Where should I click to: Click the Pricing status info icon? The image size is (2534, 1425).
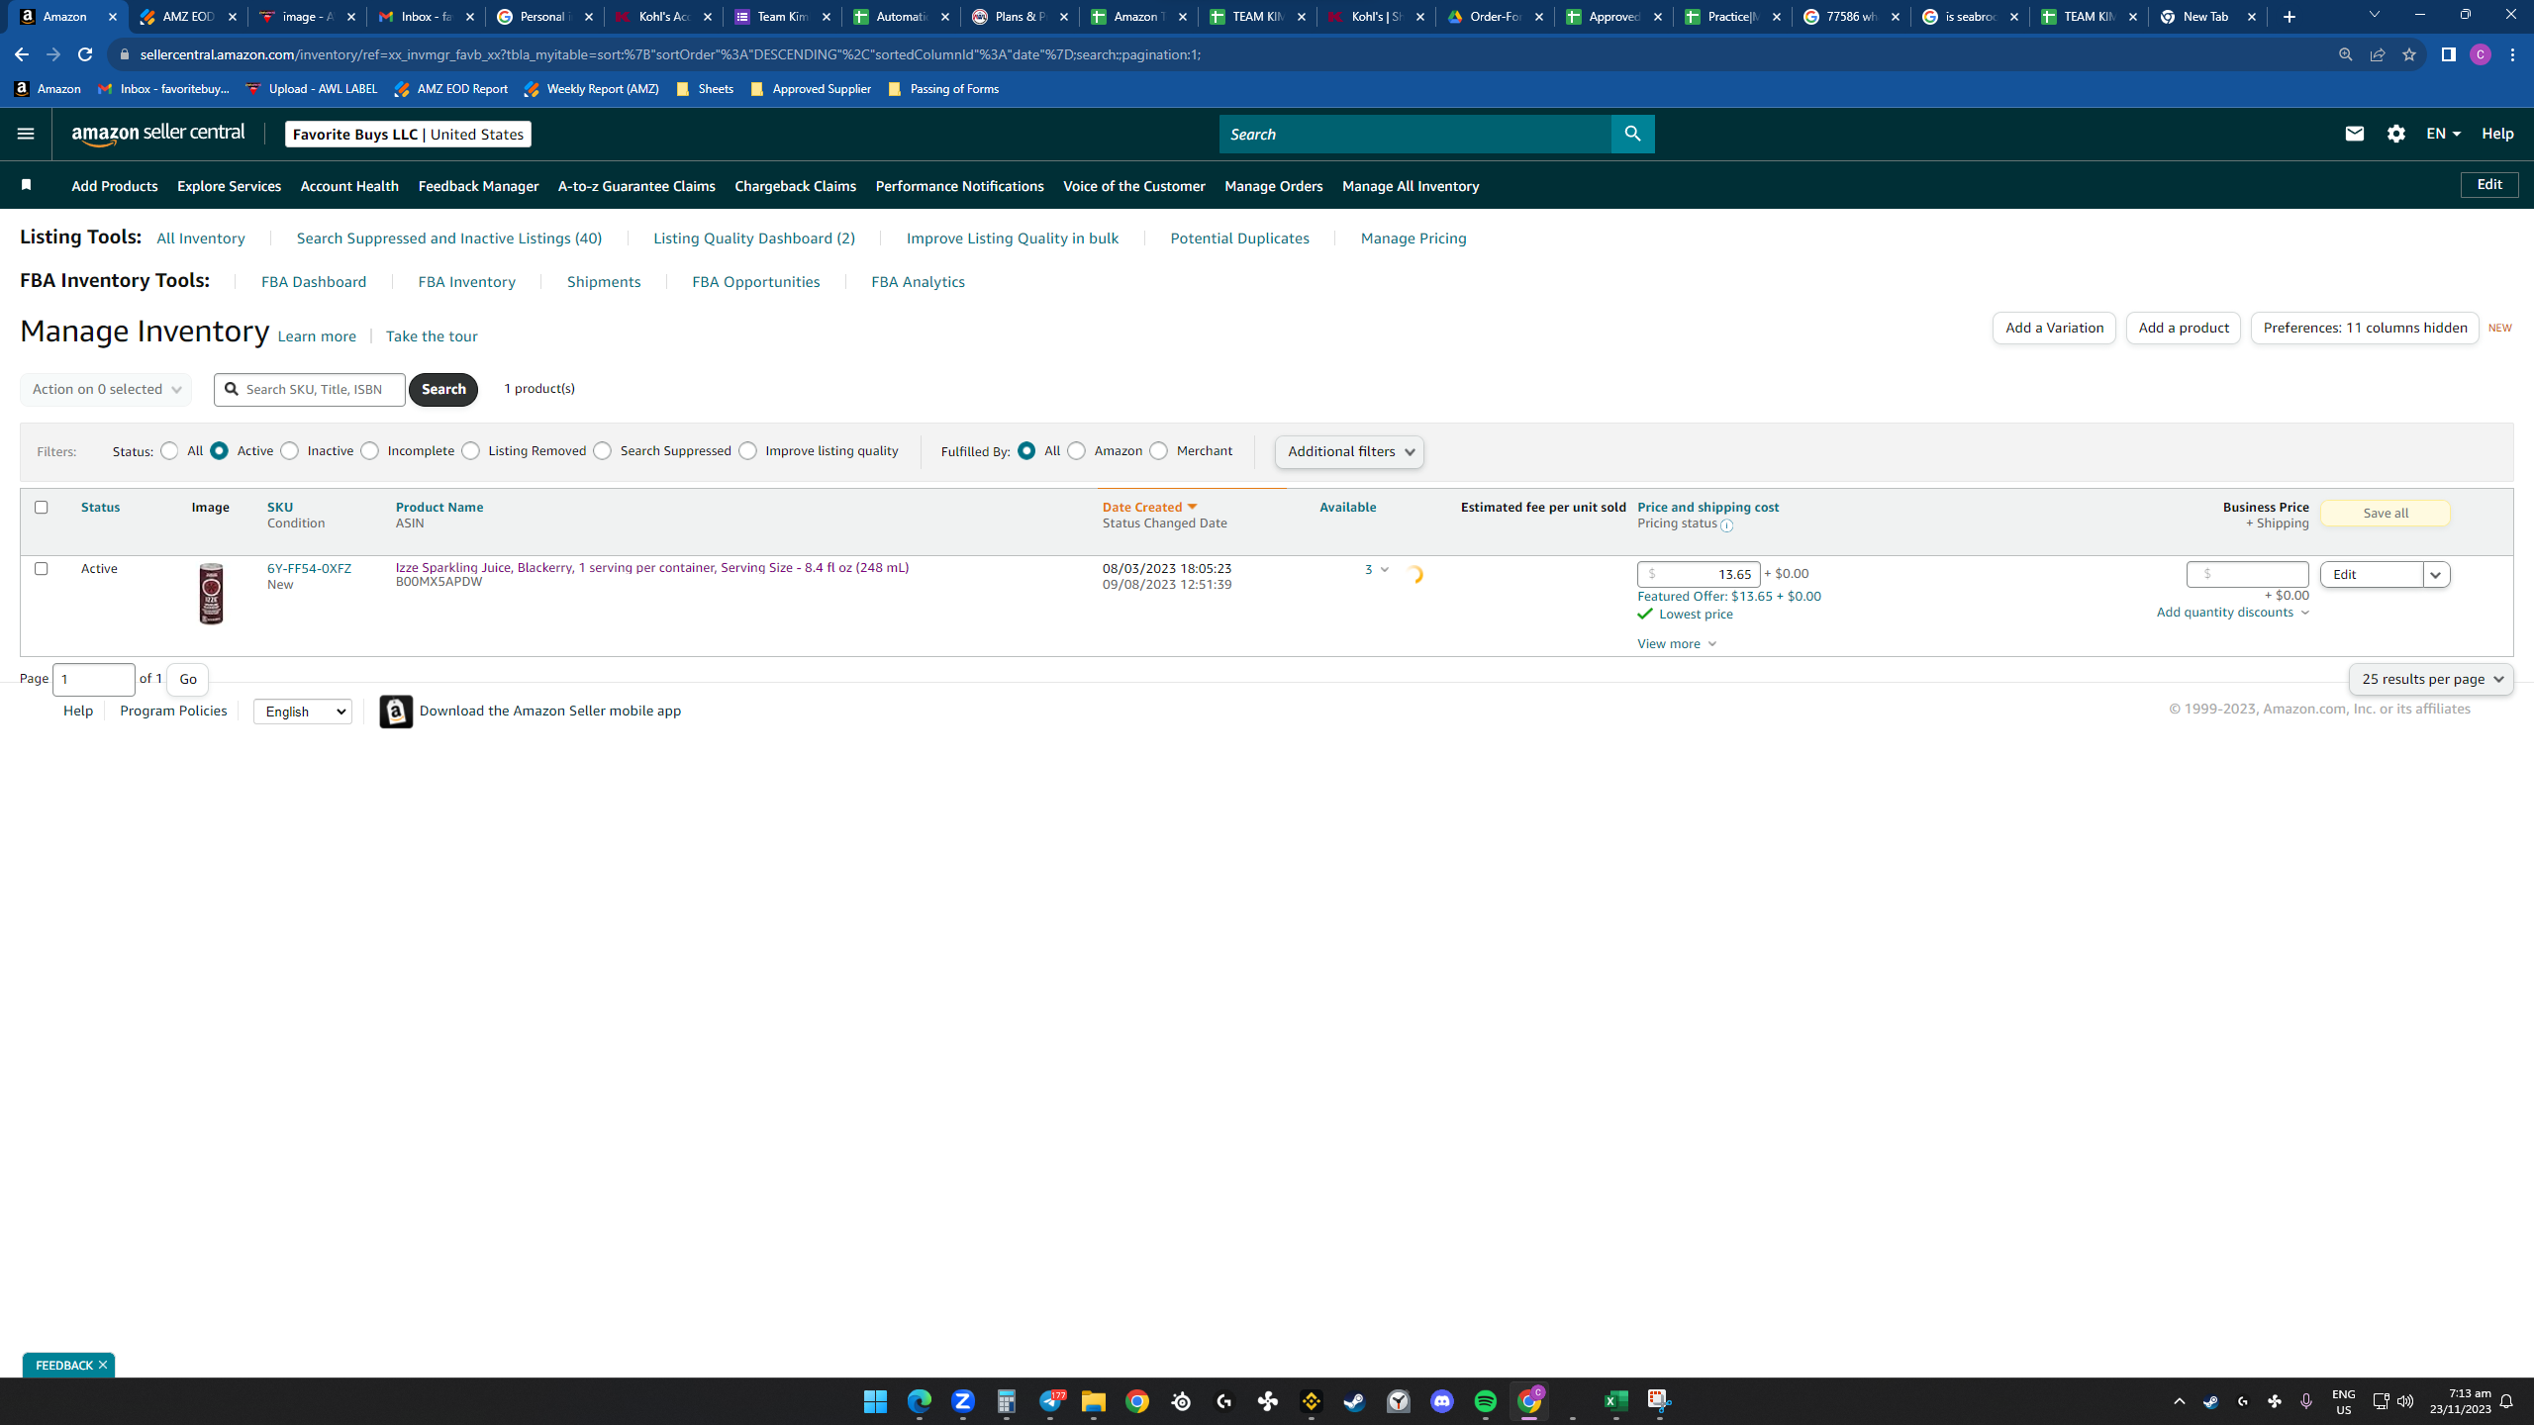(1726, 525)
